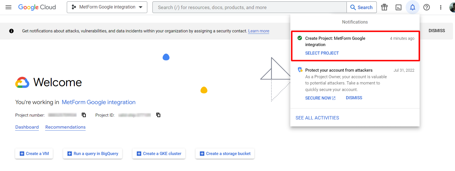
Task: Click the info icon in security banner
Action: (x=11, y=31)
